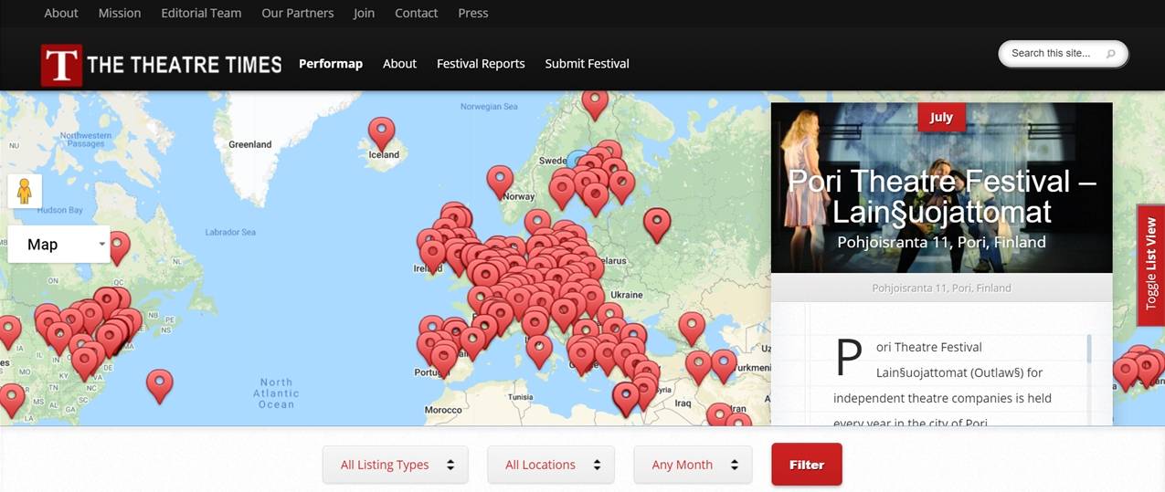Click the festival description scrollbar
The height and width of the screenshot is (492, 1165).
pyautogui.click(x=1088, y=348)
